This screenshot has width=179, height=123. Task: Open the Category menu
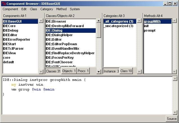pyautogui.click(x=46, y=9)
